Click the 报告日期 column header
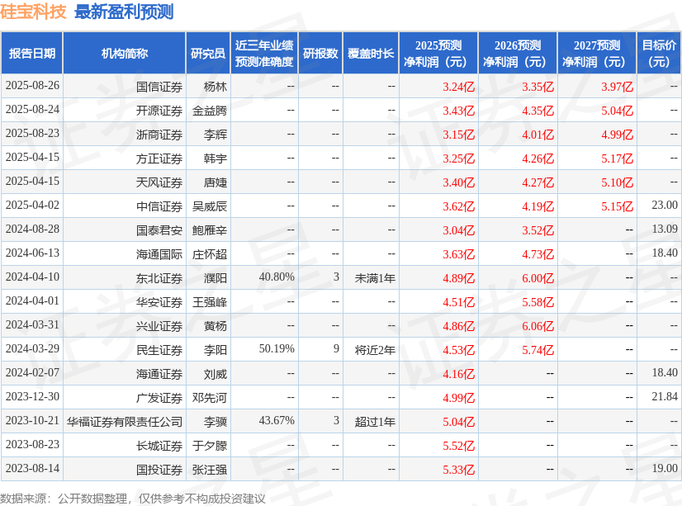Screen dimensions: 682x506 click(x=35, y=50)
